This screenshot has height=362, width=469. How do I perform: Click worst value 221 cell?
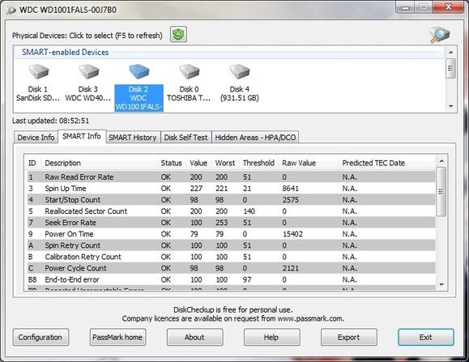coord(222,189)
